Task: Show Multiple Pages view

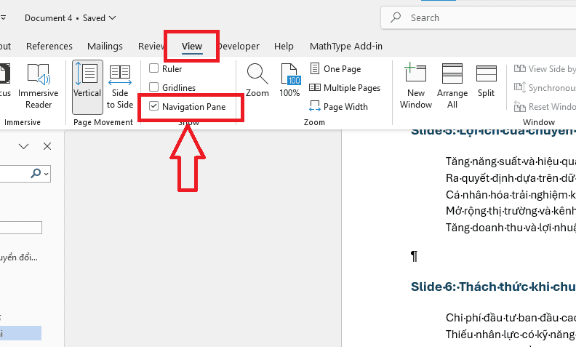Action: [345, 88]
